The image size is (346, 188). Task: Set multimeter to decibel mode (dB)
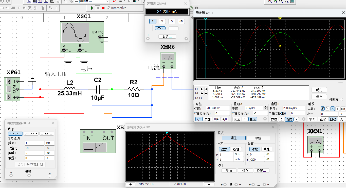(x=181, y=21)
